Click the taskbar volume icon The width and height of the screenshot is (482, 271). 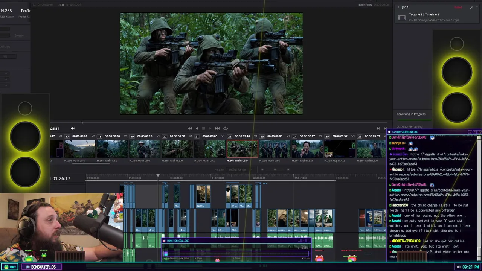pyautogui.click(x=458, y=267)
